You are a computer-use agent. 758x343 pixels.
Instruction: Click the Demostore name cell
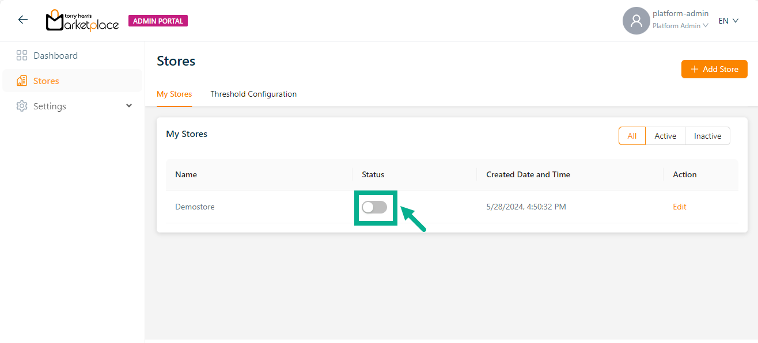coord(195,207)
